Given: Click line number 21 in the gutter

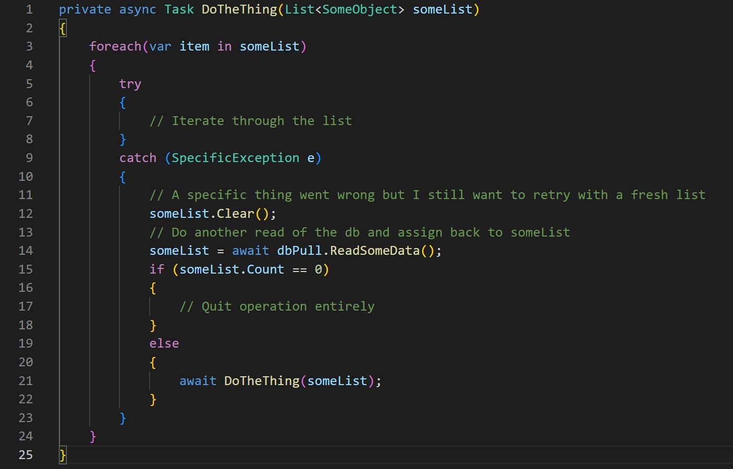Looking at the screenshot, I should click(x=26, y=381).
